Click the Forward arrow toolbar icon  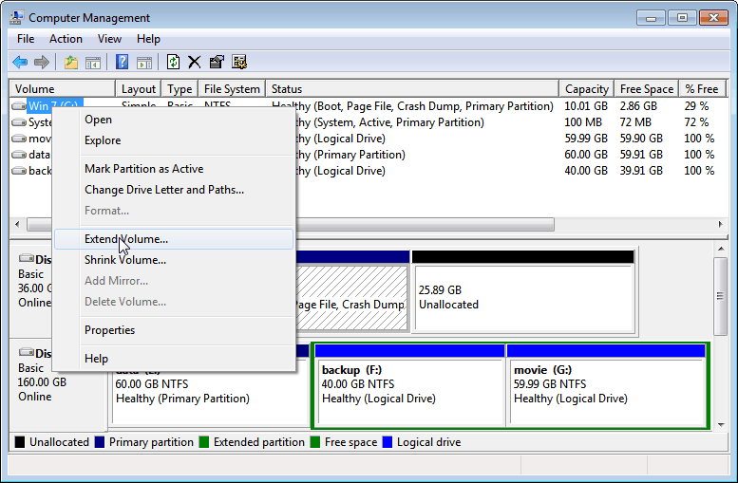pos(42,62)
